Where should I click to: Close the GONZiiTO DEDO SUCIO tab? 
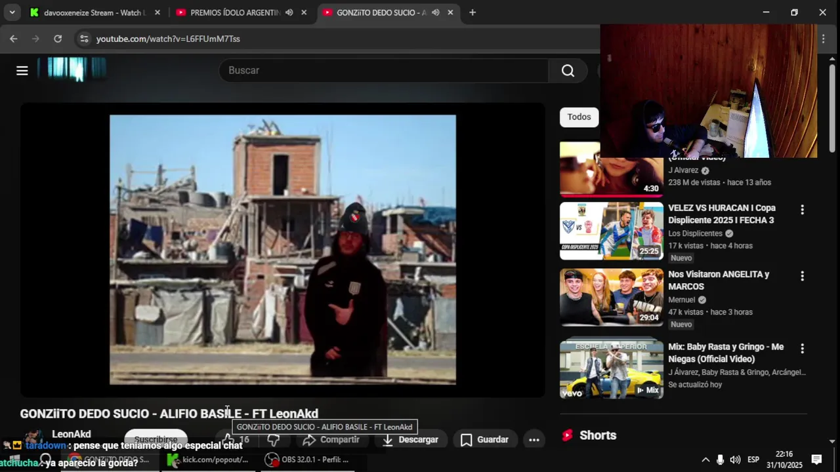450,12
